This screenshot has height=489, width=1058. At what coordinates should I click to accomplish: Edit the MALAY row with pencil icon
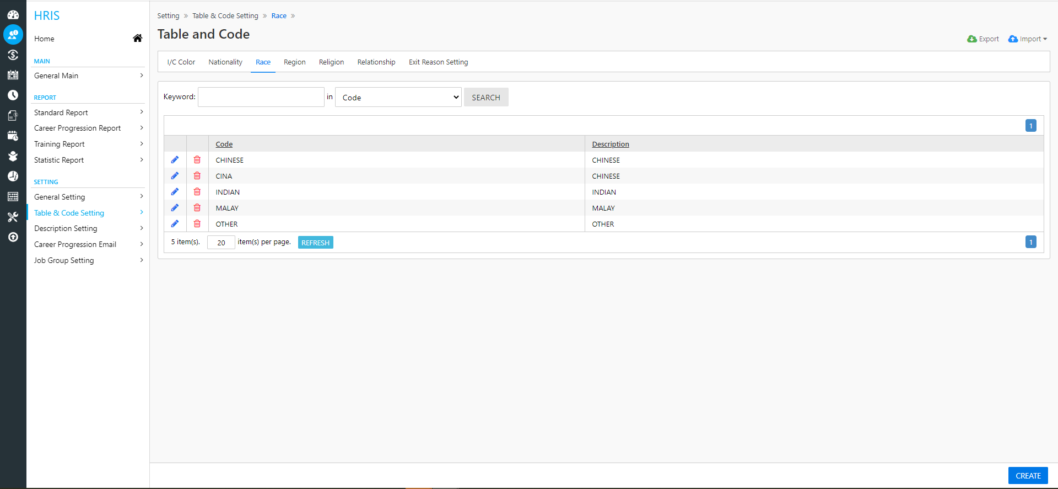click(175, 208)
